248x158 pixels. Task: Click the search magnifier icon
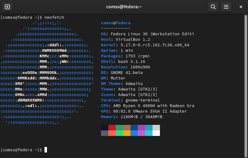point(213,7)
